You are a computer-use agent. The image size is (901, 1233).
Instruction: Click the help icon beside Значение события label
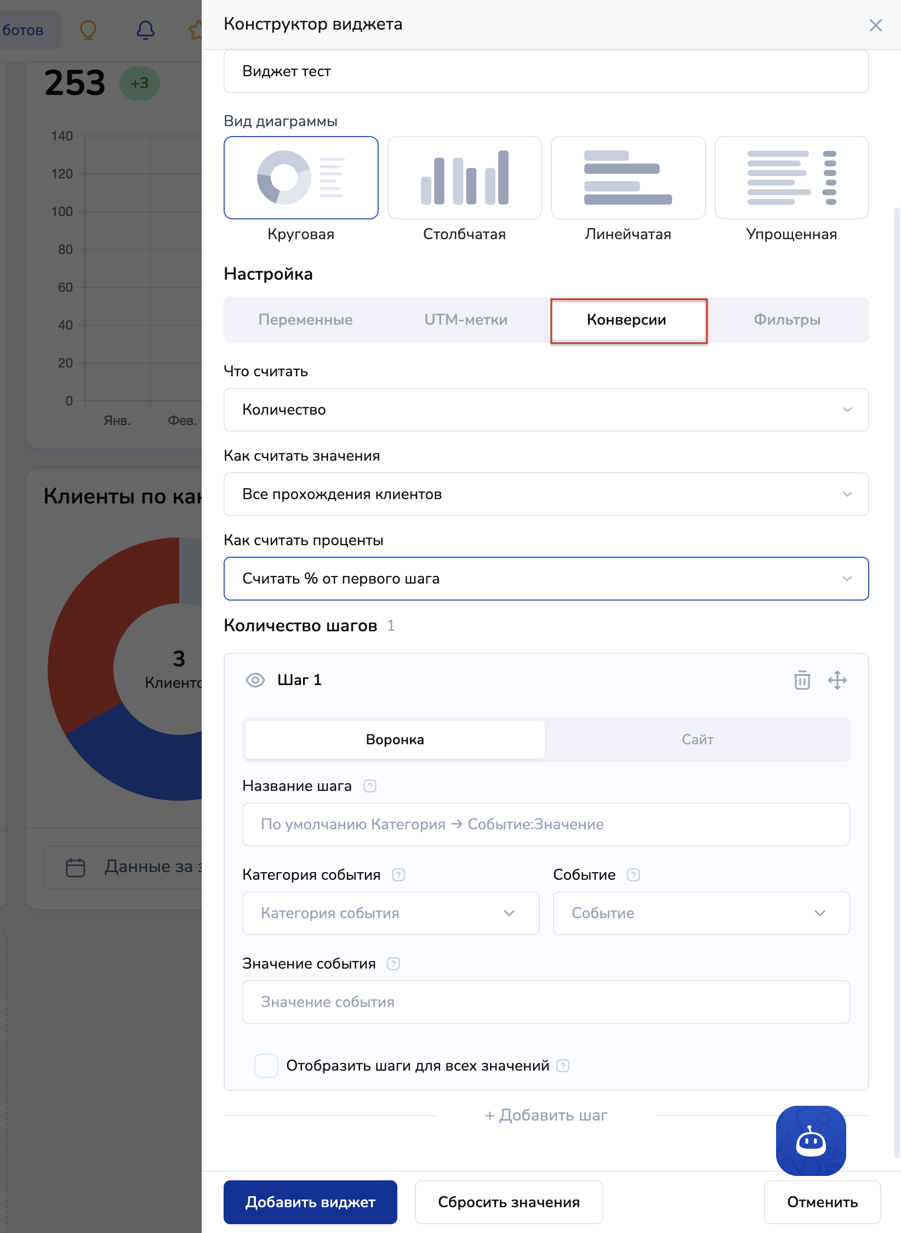click(394, 964)
